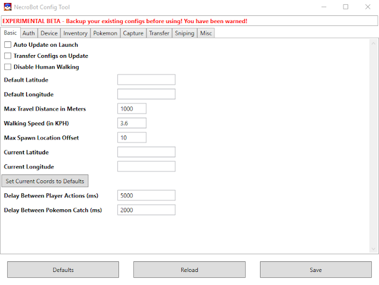Click the Defaults button

pyautogui.click(x=63, y=270)
